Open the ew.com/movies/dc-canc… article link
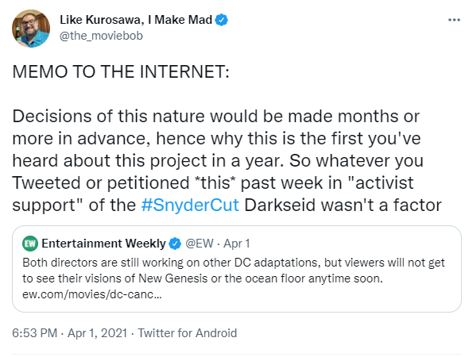The height and width of the screenshot is (357, 473). pos(92,294)
